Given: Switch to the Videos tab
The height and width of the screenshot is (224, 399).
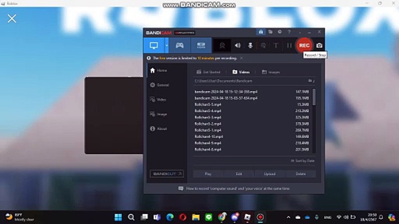Looking at the screenshot, I should click(241, 72).
